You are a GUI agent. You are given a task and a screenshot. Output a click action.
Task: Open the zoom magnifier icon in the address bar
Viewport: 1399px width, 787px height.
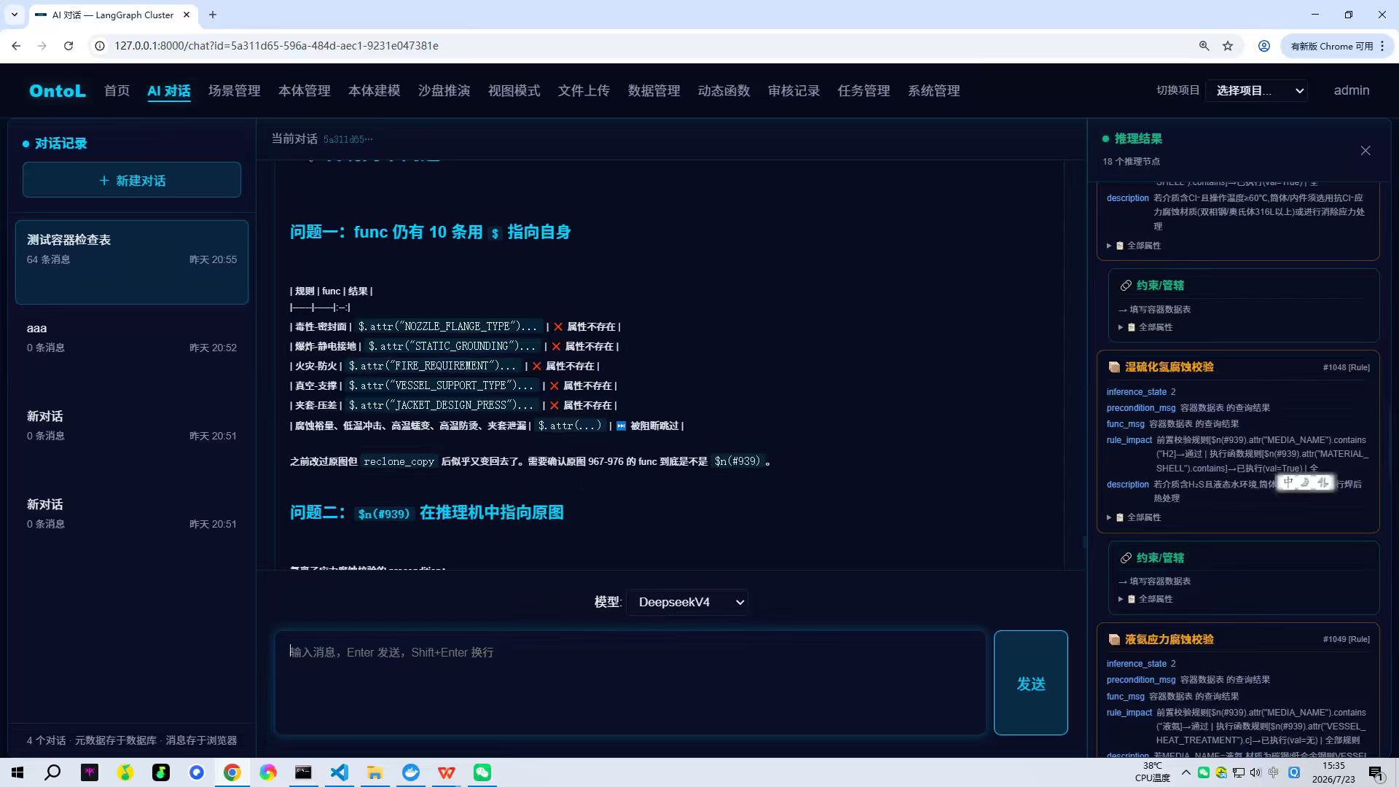(x=1204, y=46)
